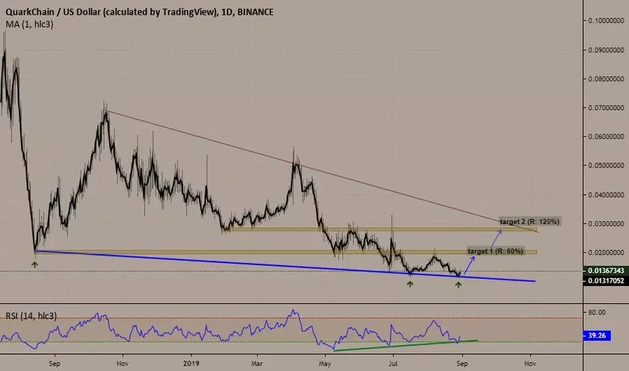Click the 0.07000000 price axis label

pos(606,108)
